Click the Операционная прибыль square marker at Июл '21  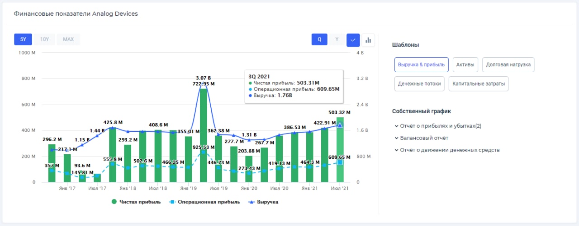(340, 162)
